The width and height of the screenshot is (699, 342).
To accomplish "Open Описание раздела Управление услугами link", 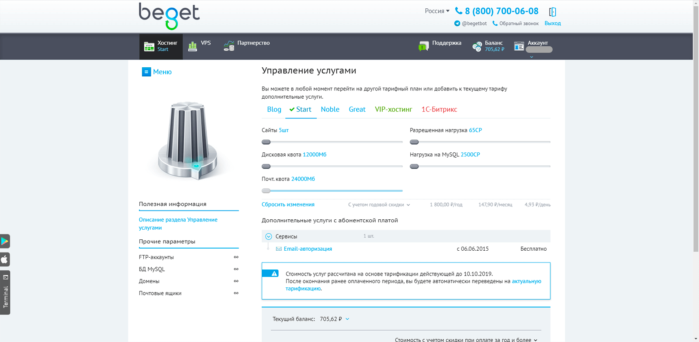I will pos(178,224).
